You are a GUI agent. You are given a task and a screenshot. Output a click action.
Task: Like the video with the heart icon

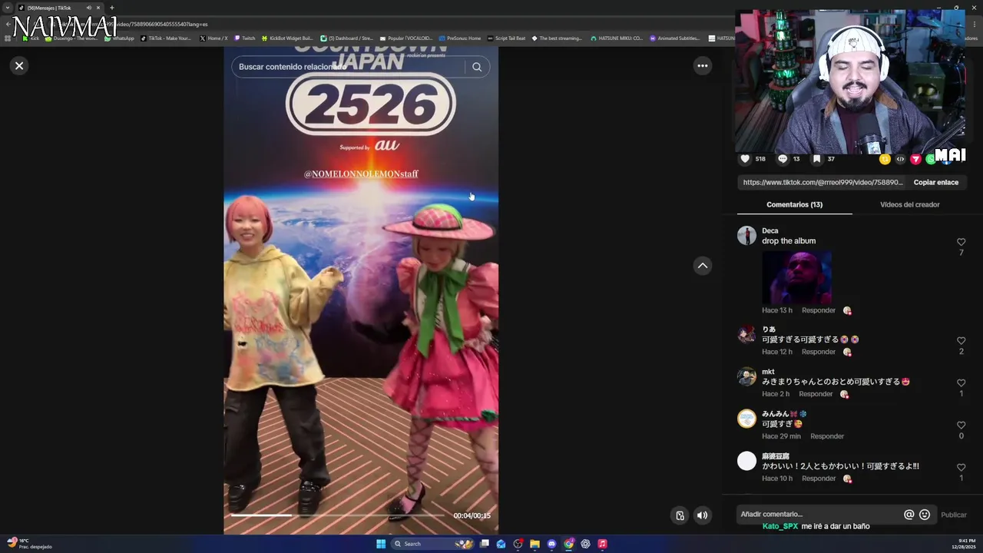(x=745, y=159)
